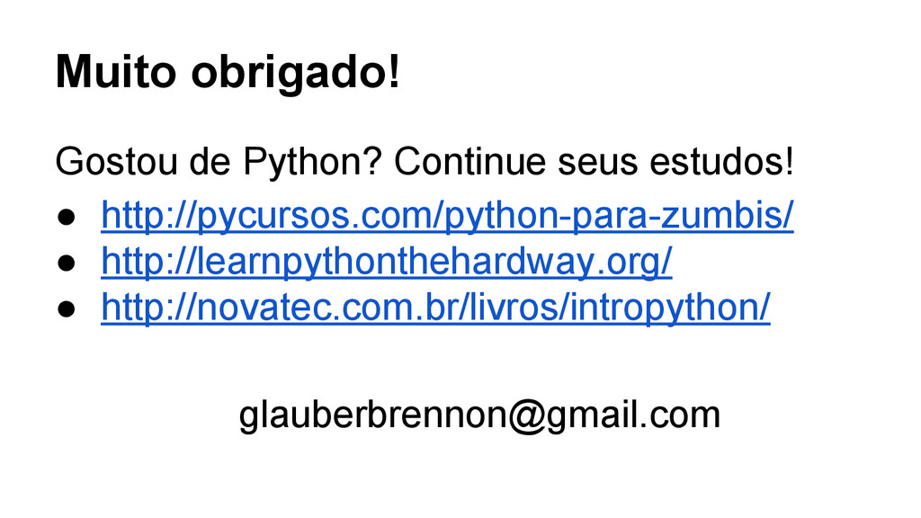921x518 pixels.
Task: Open the novatec.com.br intropython link
Action: 435,308
